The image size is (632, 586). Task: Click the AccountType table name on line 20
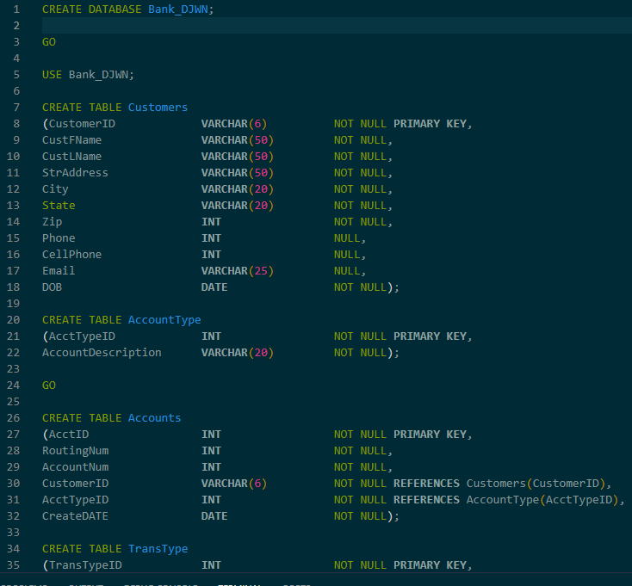(x=164, y=320)
